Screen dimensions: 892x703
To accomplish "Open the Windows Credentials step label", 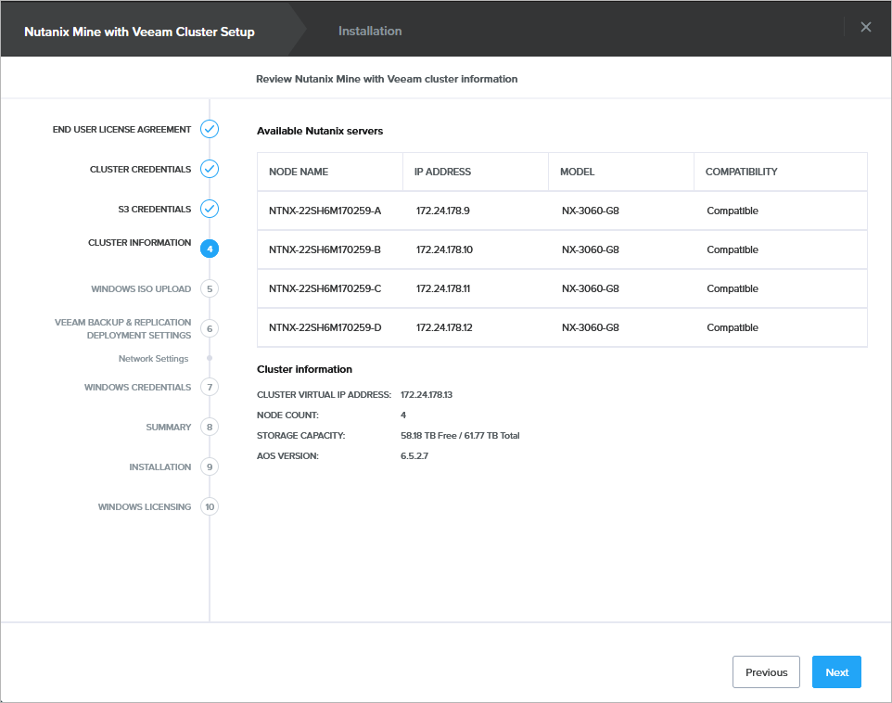I will click(137, 387).
